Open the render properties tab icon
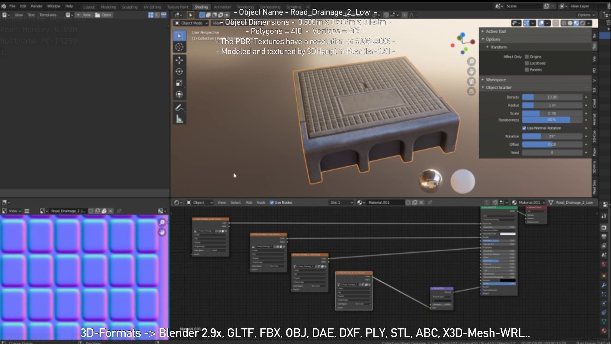The height and width of the screenshot is (344, 611). [x=604, y=227]
